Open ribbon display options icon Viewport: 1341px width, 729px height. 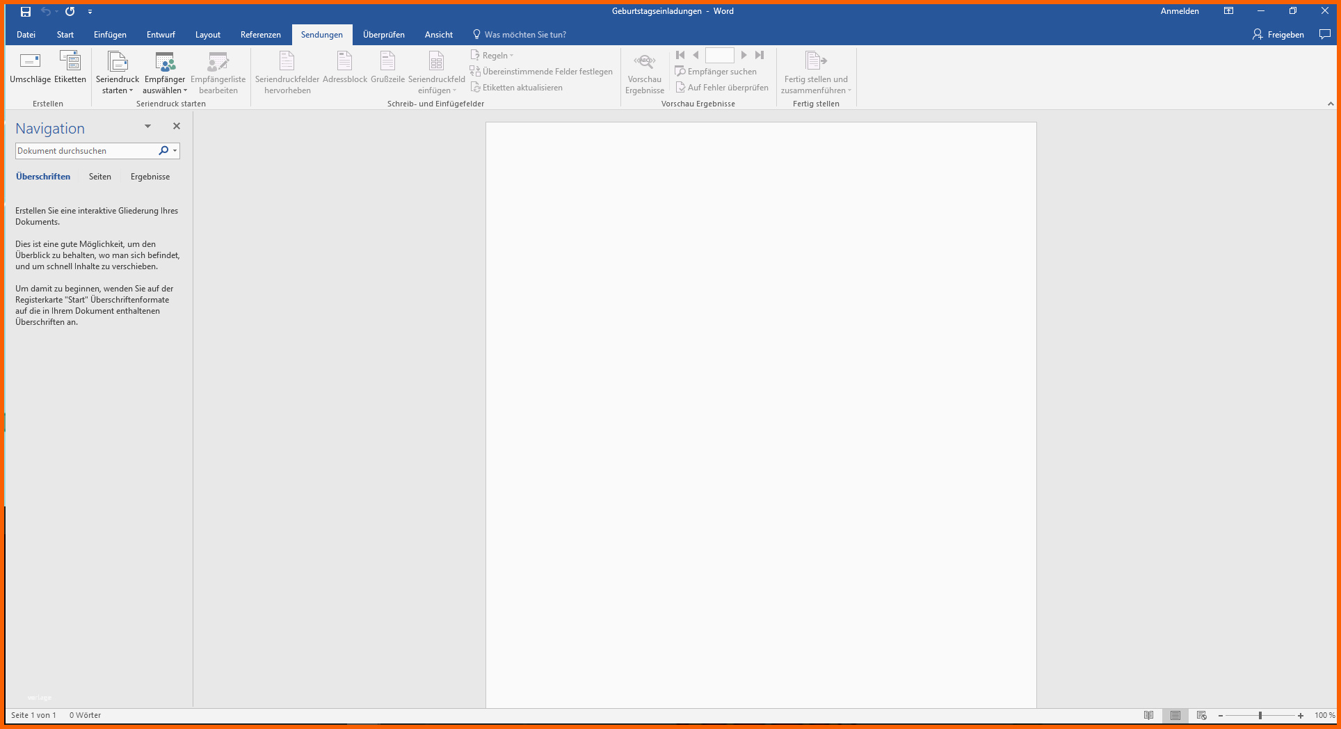[1229, 11]
